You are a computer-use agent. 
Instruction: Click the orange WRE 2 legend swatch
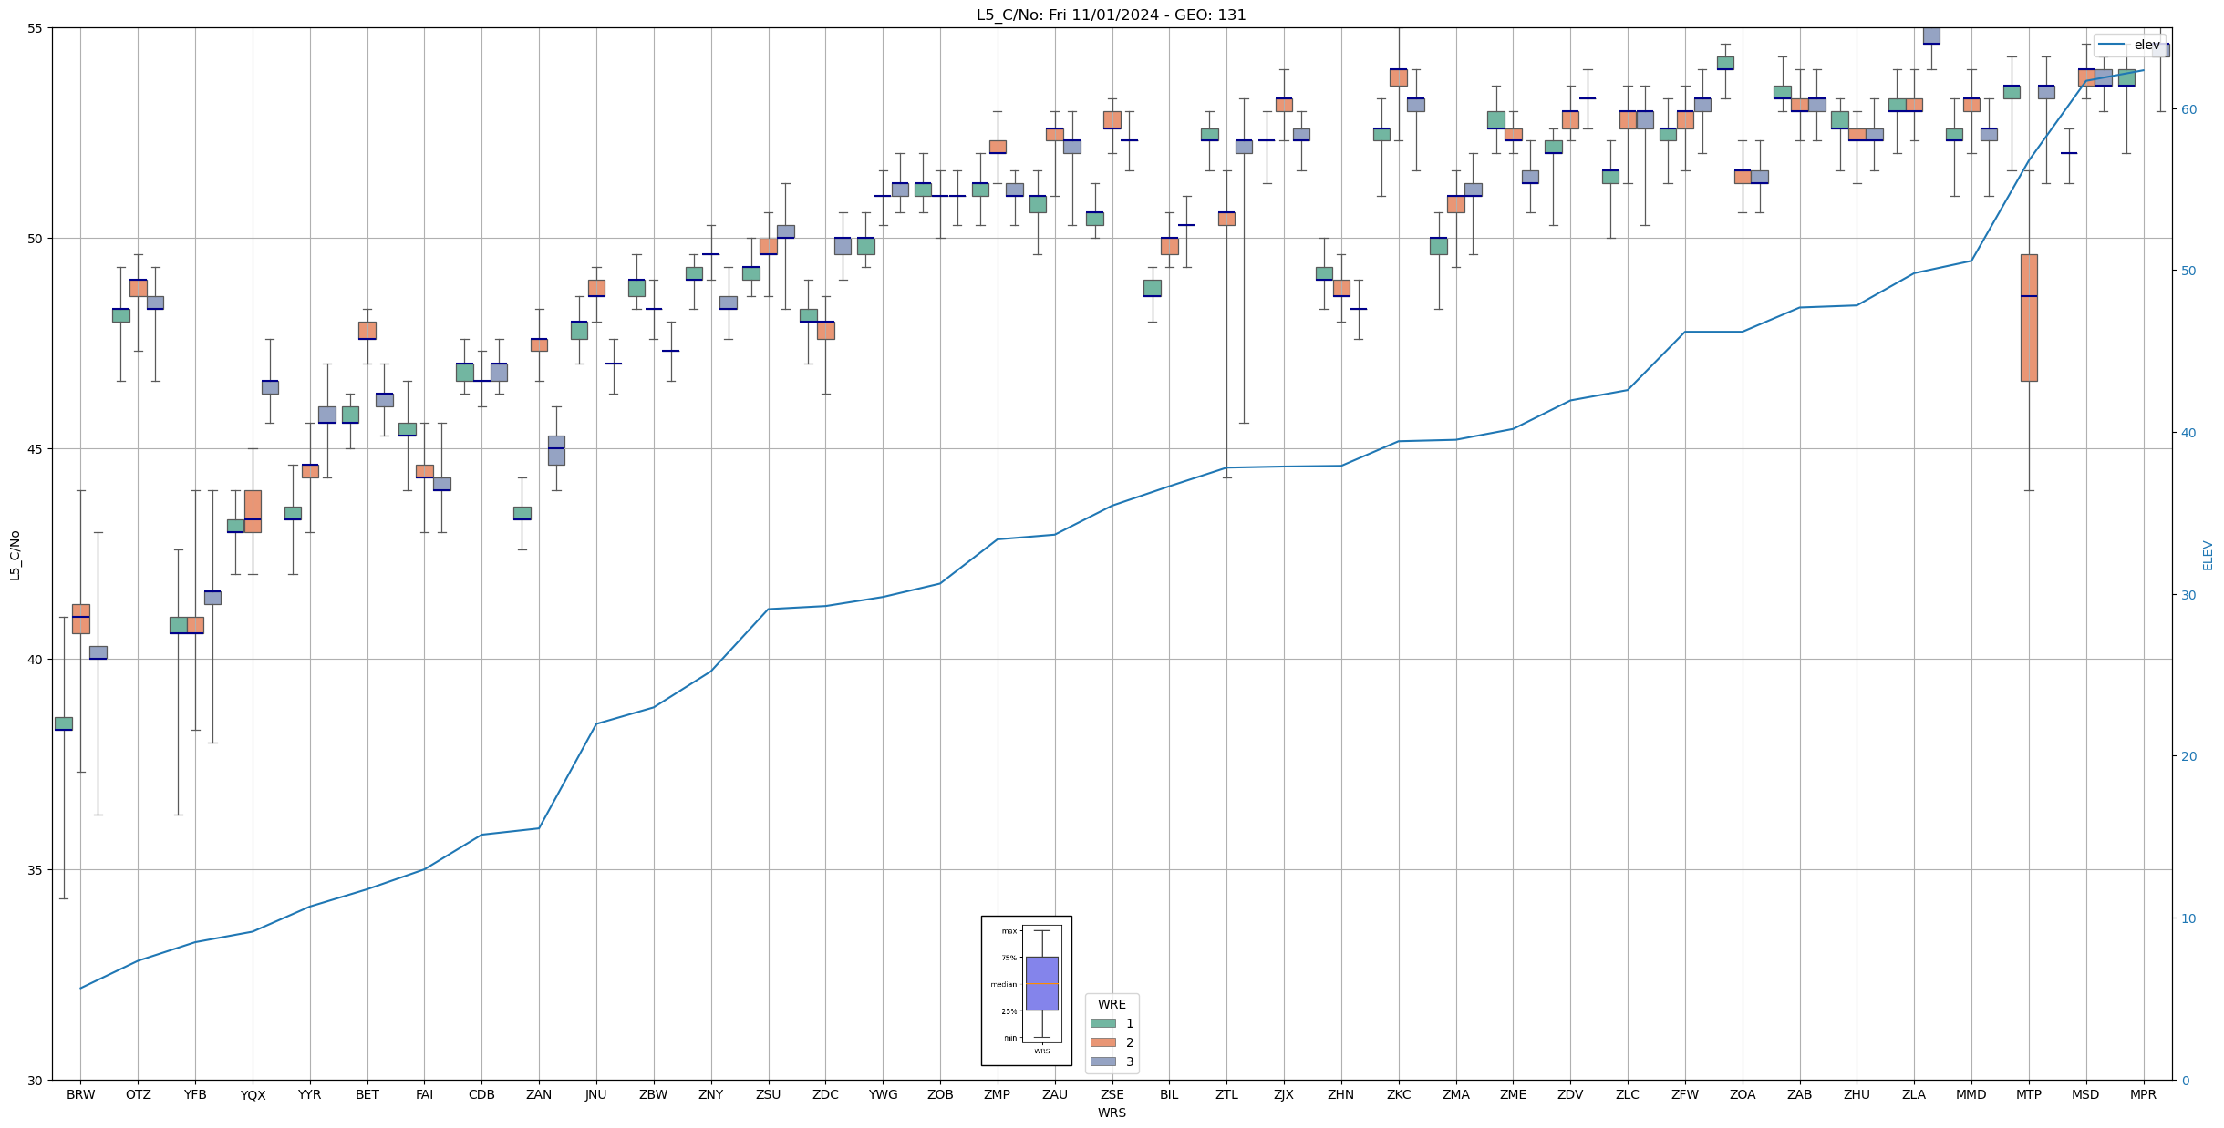point(1102,1042)
